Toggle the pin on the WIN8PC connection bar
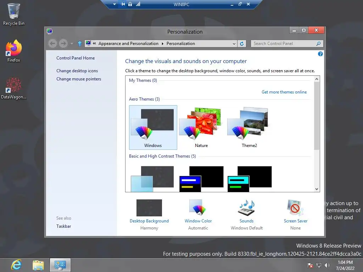The width and height of the screenshot is (363, 272). 122,4
